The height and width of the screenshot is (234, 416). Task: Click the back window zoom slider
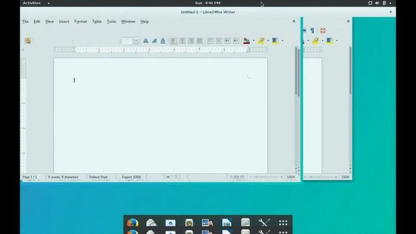[x=320, y=177]
